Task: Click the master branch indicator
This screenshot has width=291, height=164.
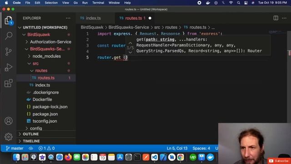Action: point(15,148)
